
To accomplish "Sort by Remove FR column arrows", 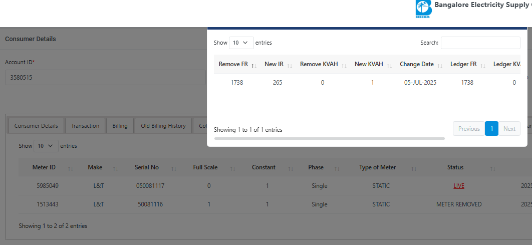I will coord(253,65).
